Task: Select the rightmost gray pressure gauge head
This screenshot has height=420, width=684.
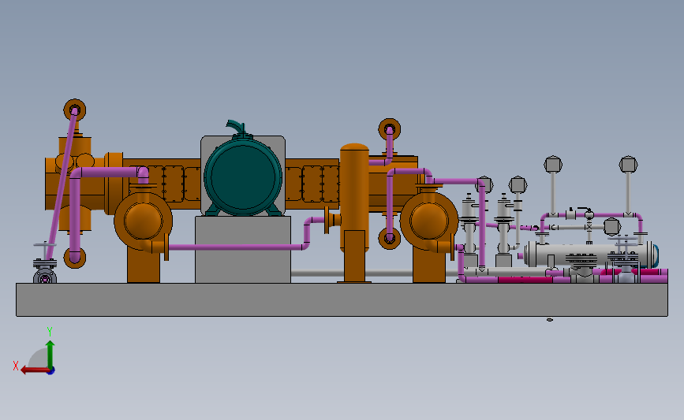Action: tap(628, 165)
